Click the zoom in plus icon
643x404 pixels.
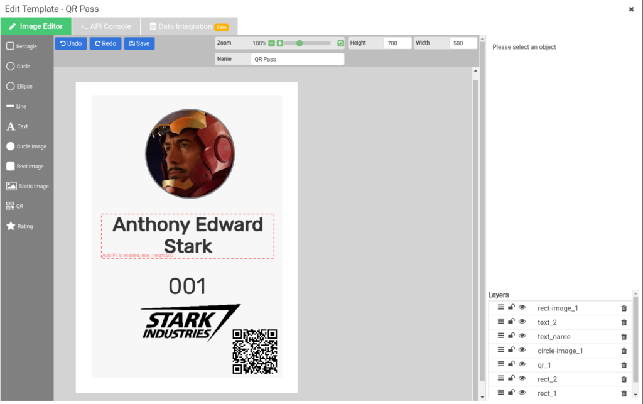(279, 43)
